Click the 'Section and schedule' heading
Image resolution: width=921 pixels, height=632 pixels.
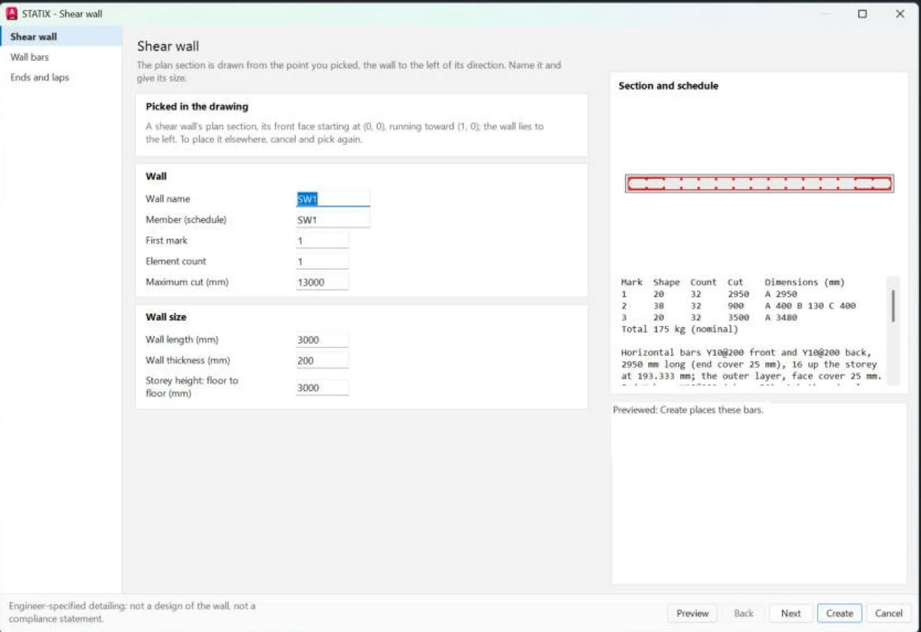coord(668,86)
